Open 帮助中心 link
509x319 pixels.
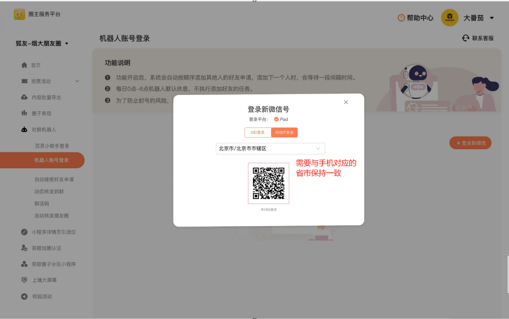pos(420,18)
